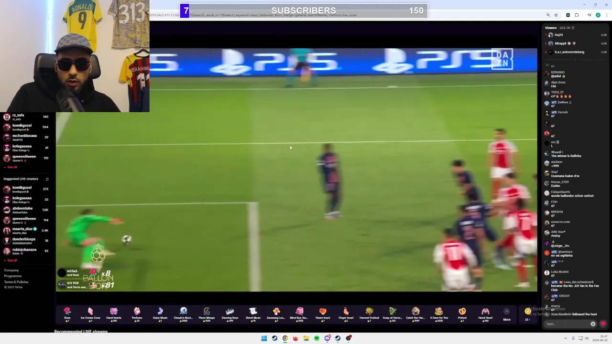Select the Perfume gift
612x344 pixels.
(x=137, y=313)
